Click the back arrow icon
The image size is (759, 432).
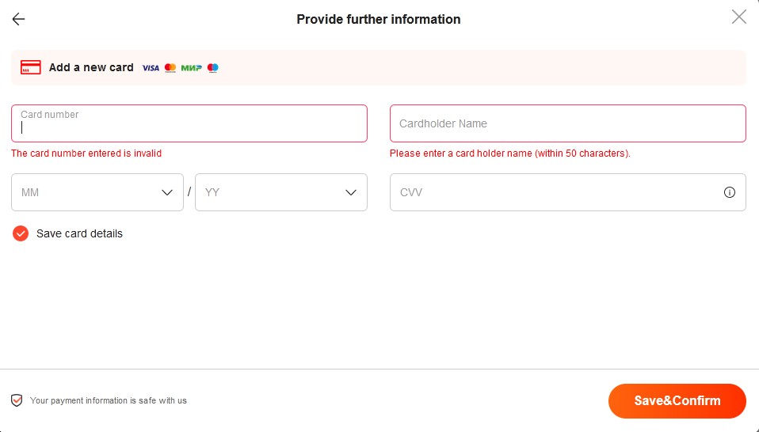(18, 19)
